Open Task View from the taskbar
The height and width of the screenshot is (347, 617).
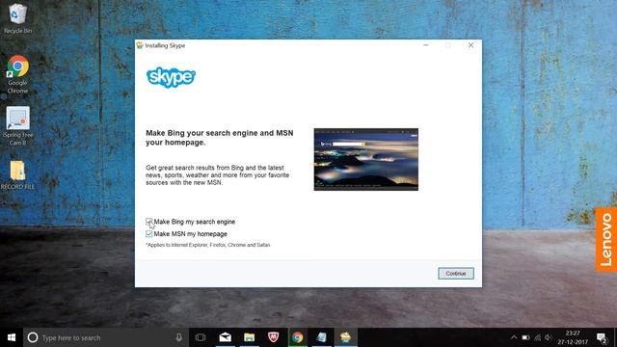[x=201, y=337]
